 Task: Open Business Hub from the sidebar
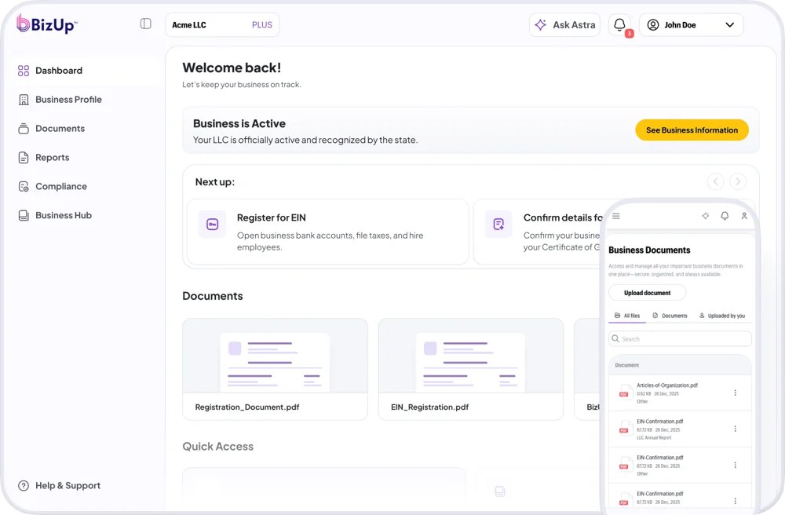pos(55,216)
